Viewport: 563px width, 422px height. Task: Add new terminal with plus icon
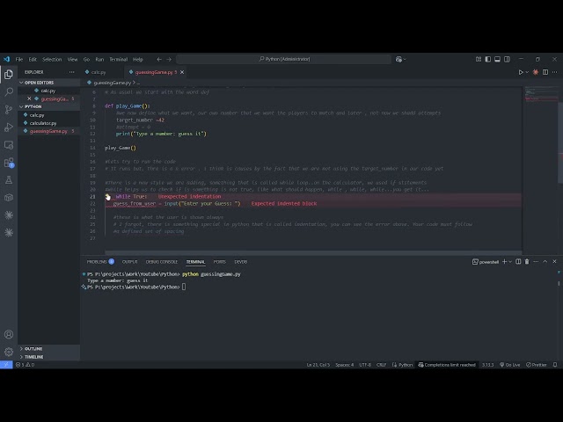pyautogui.click(x=504, y=262)
